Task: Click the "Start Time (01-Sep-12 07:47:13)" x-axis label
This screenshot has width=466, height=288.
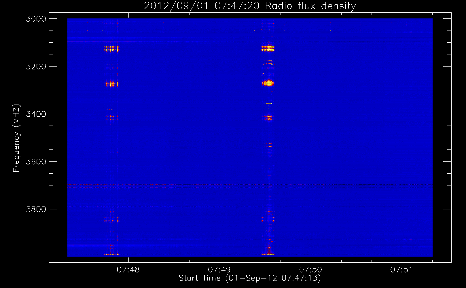Action: (250, 278)
